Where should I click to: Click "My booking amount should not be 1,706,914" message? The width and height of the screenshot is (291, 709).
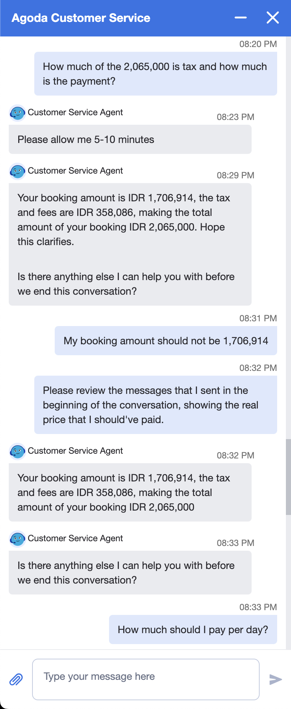pos(166,341)
